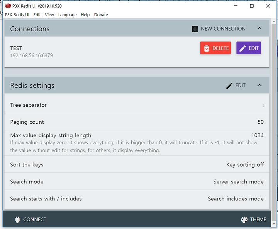Select the TEST connection name

click(16, 48)
